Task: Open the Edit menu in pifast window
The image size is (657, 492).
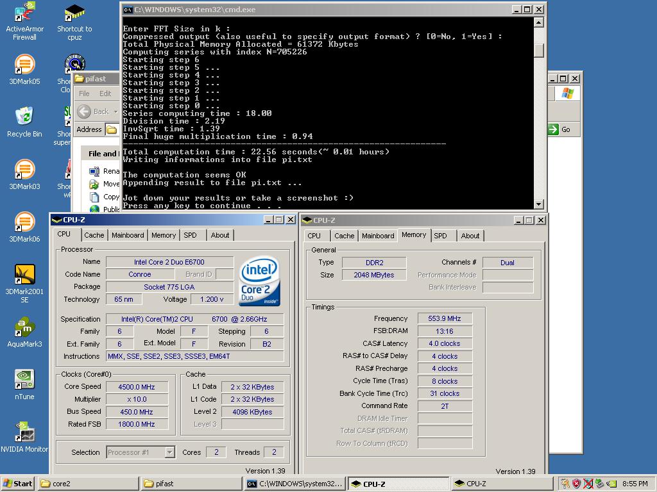Action: 105,94
